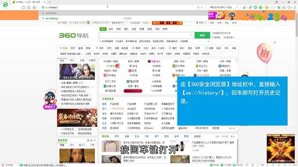298x167 pixels.
Task: Select the 网页 search tab
Action: coord(103,29)
